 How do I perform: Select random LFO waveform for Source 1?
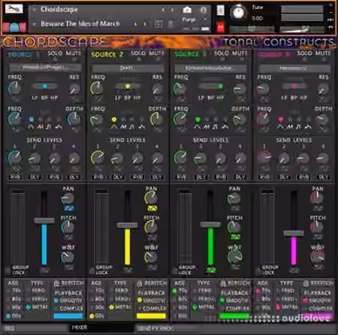59,127
